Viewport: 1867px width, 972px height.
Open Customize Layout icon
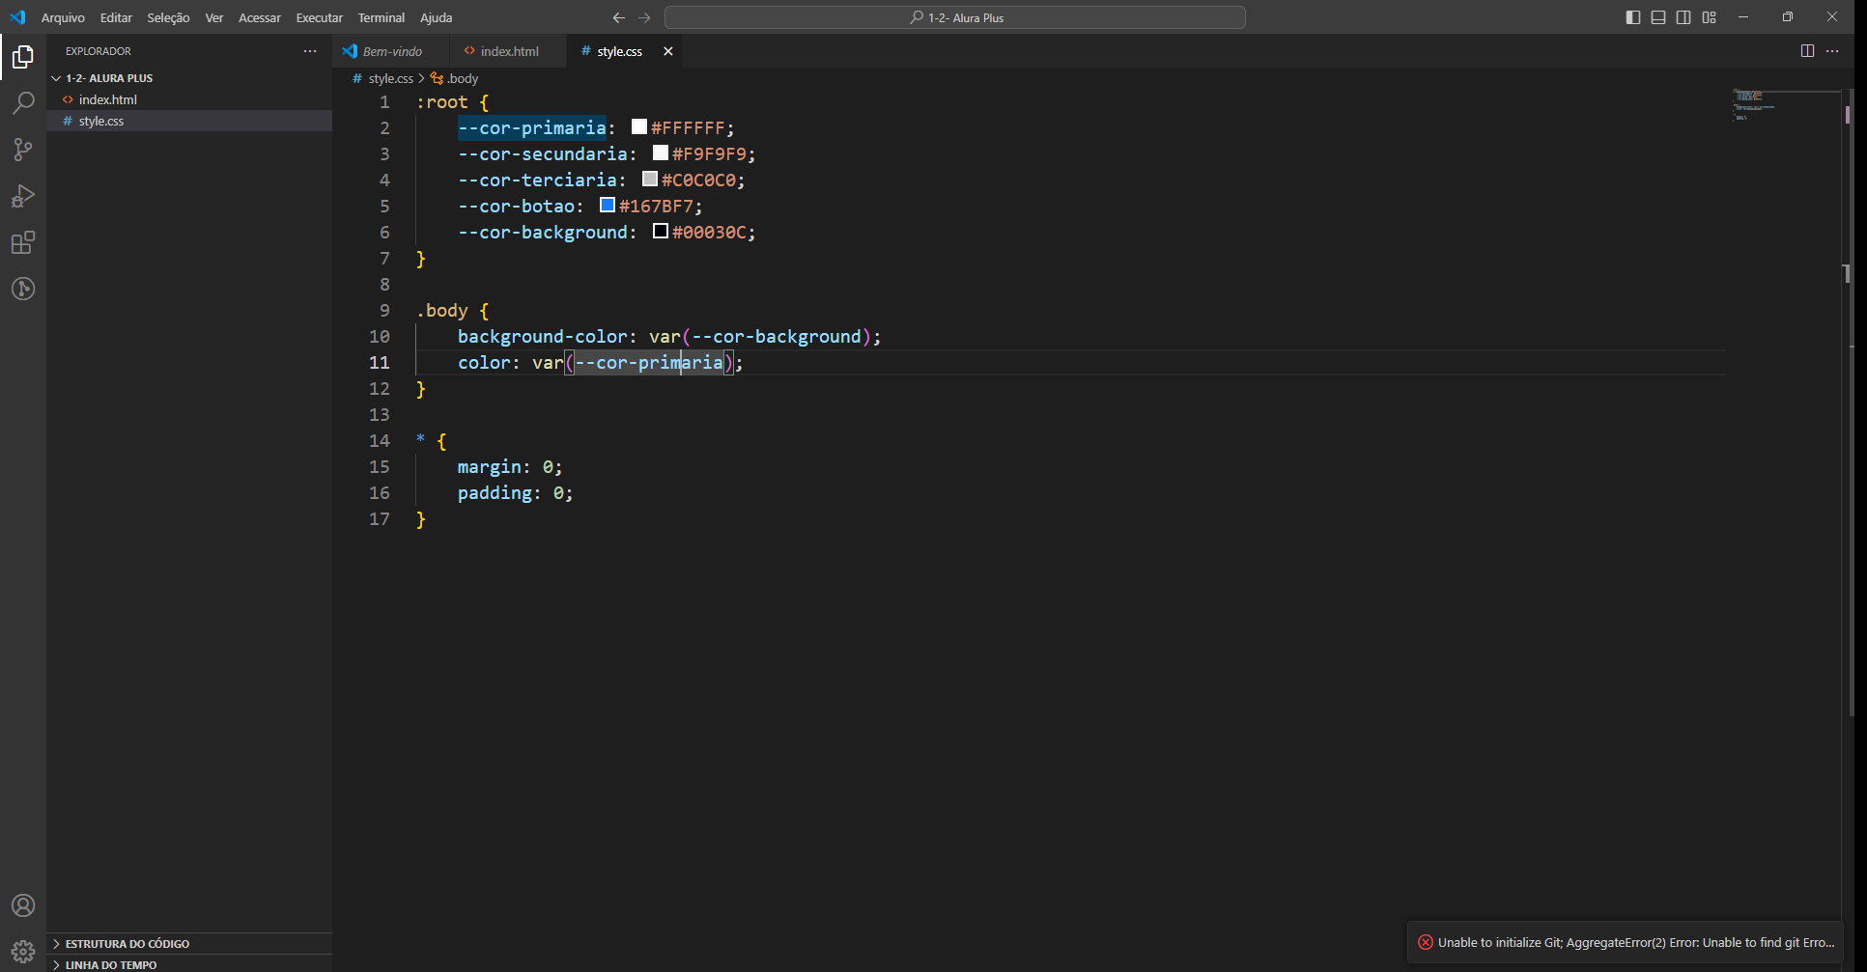[x=1710, y=17]
